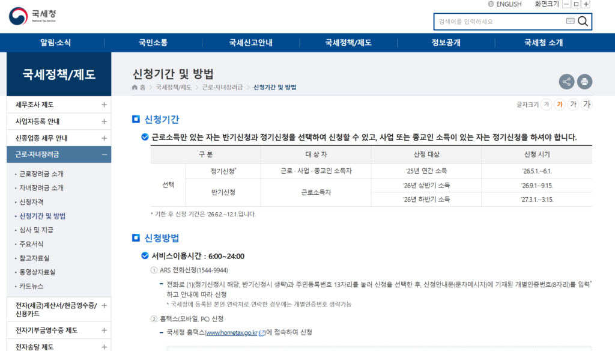This screenshot has height=351, width=615.
Task: Click the National Tax Service logo
Action: (33, 16)
